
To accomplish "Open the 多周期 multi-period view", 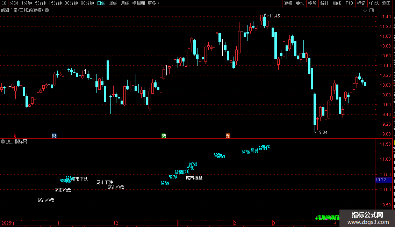I will (x=138, y=3).
